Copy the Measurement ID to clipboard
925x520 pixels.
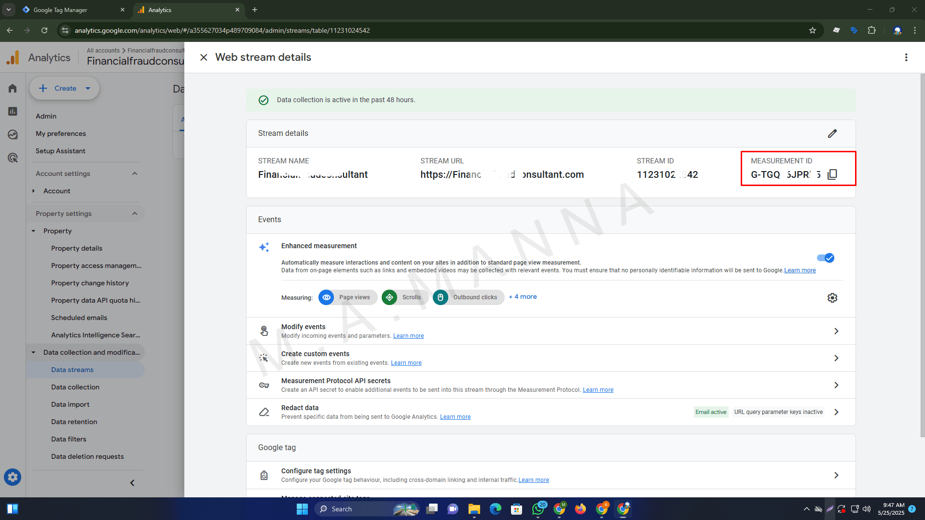832,174
